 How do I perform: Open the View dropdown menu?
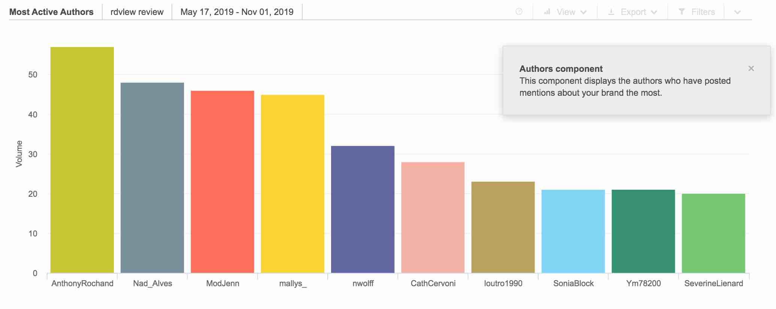click(x=565, y=12)
